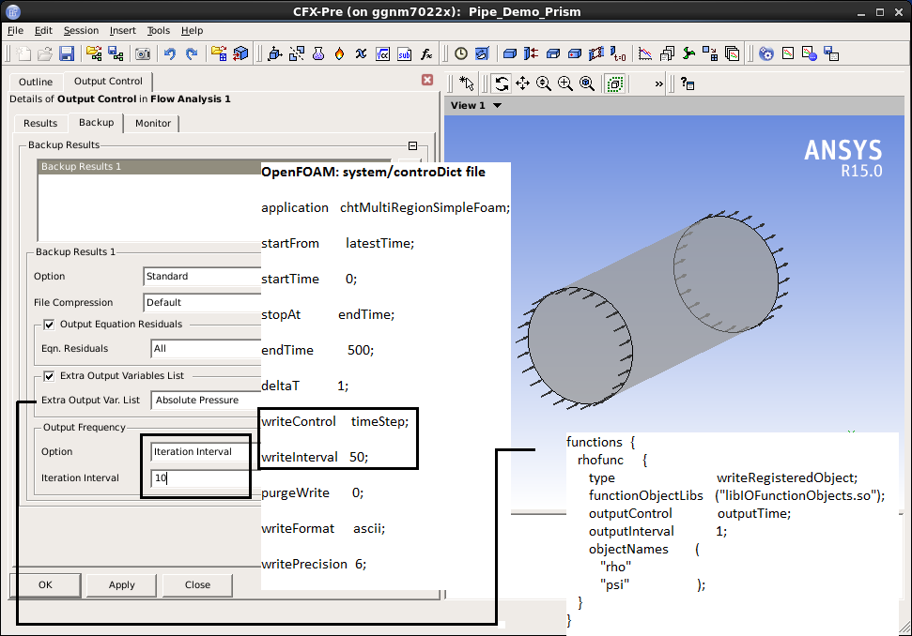Show more viewer tools via double chevron

pos(658,84)
